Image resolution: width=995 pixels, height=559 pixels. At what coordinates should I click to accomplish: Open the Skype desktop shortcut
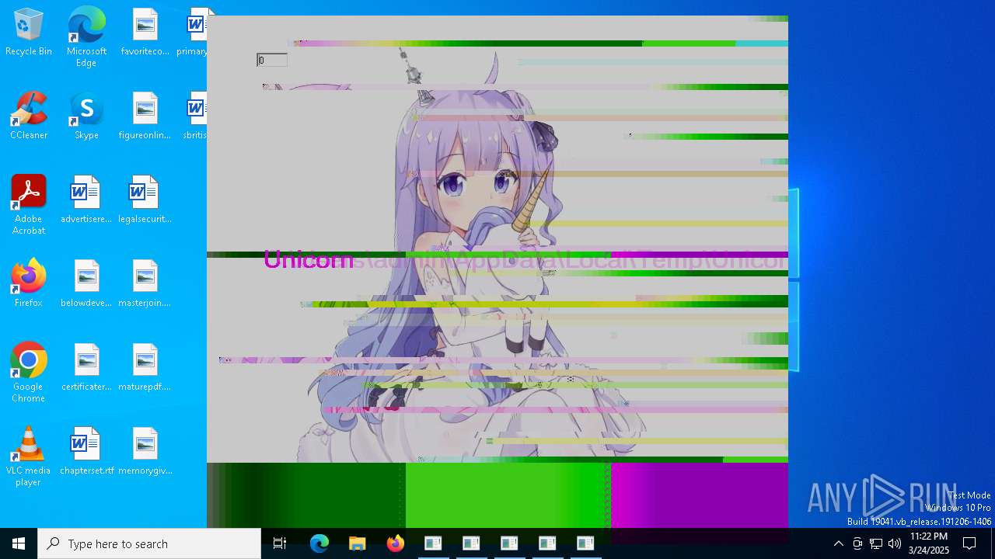point(86,116)
